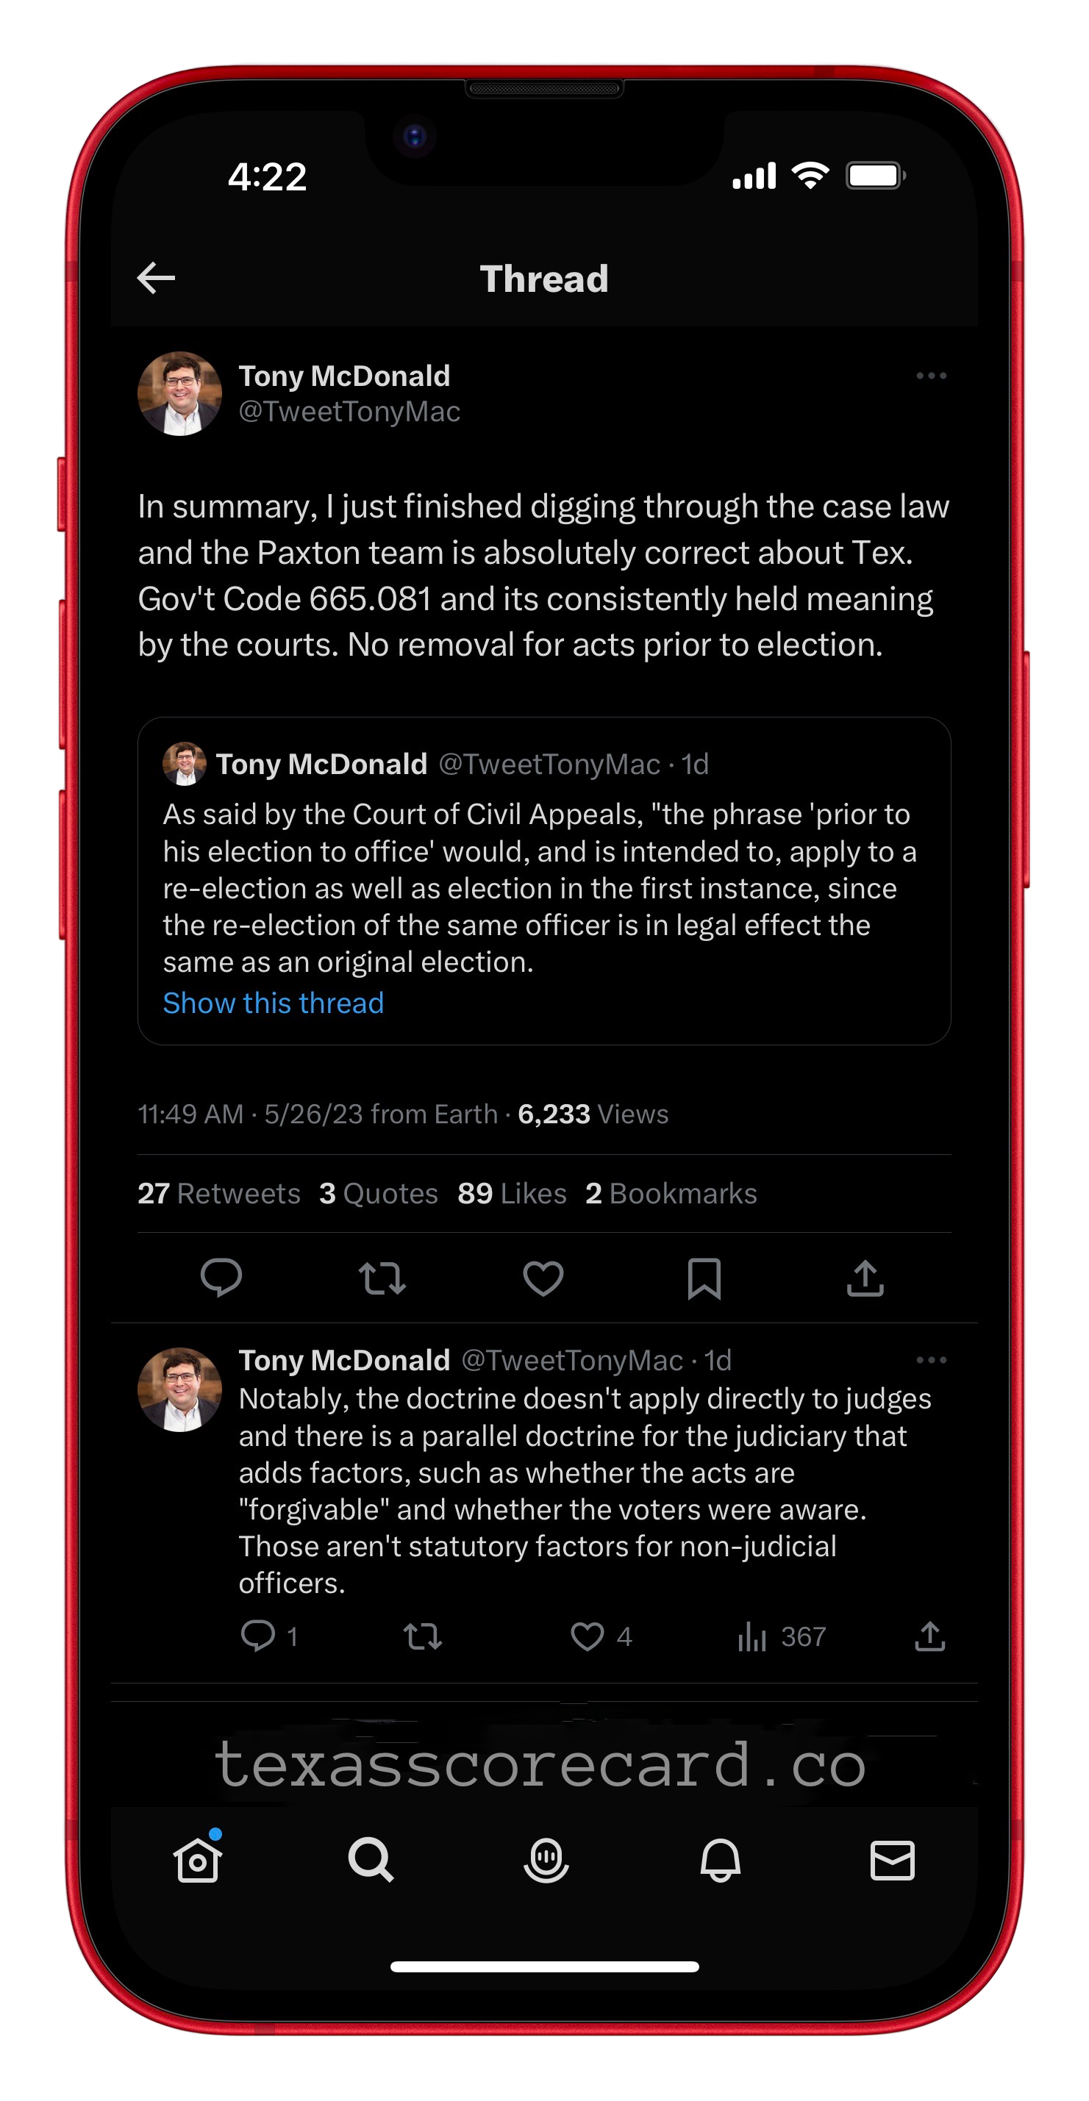1089x2101 pixels.
Task: Switch to the Search tab
Action: (371, 1861)
